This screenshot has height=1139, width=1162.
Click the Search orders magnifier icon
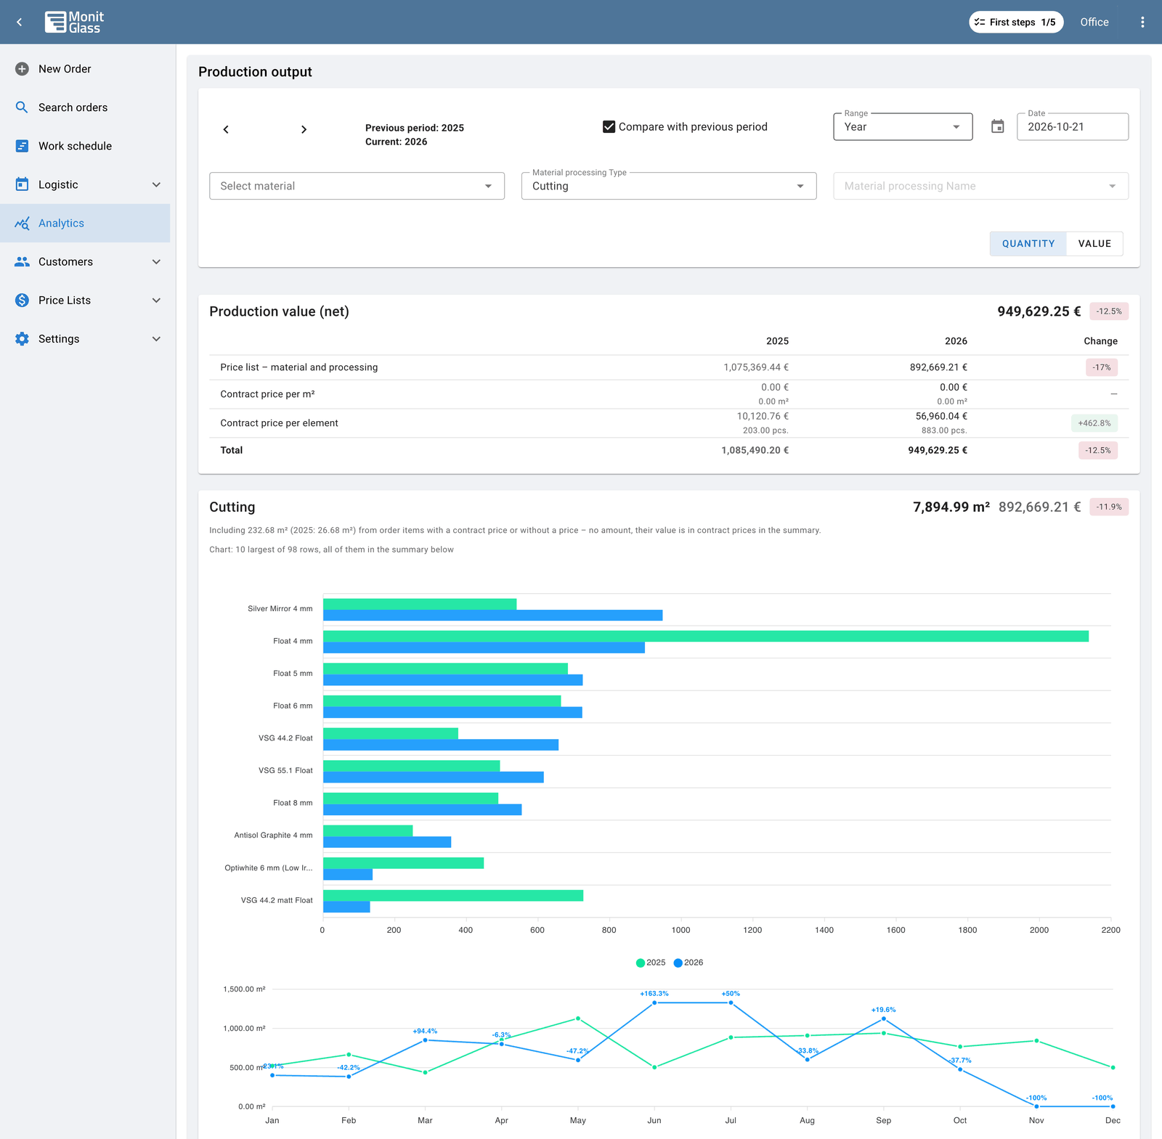[23, 107]
